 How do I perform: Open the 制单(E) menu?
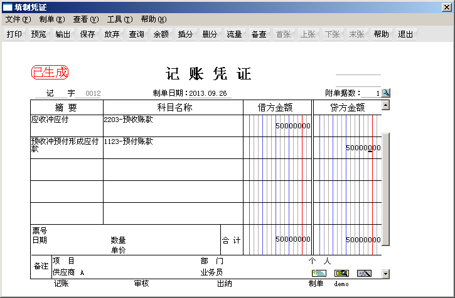coord(52,19)
